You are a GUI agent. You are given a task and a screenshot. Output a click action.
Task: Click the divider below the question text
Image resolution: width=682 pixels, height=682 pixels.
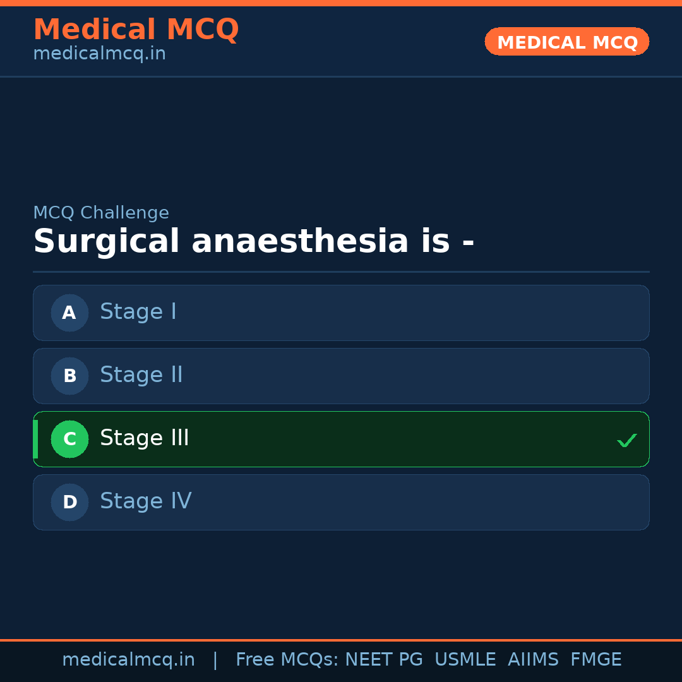(x=341, y=272)
